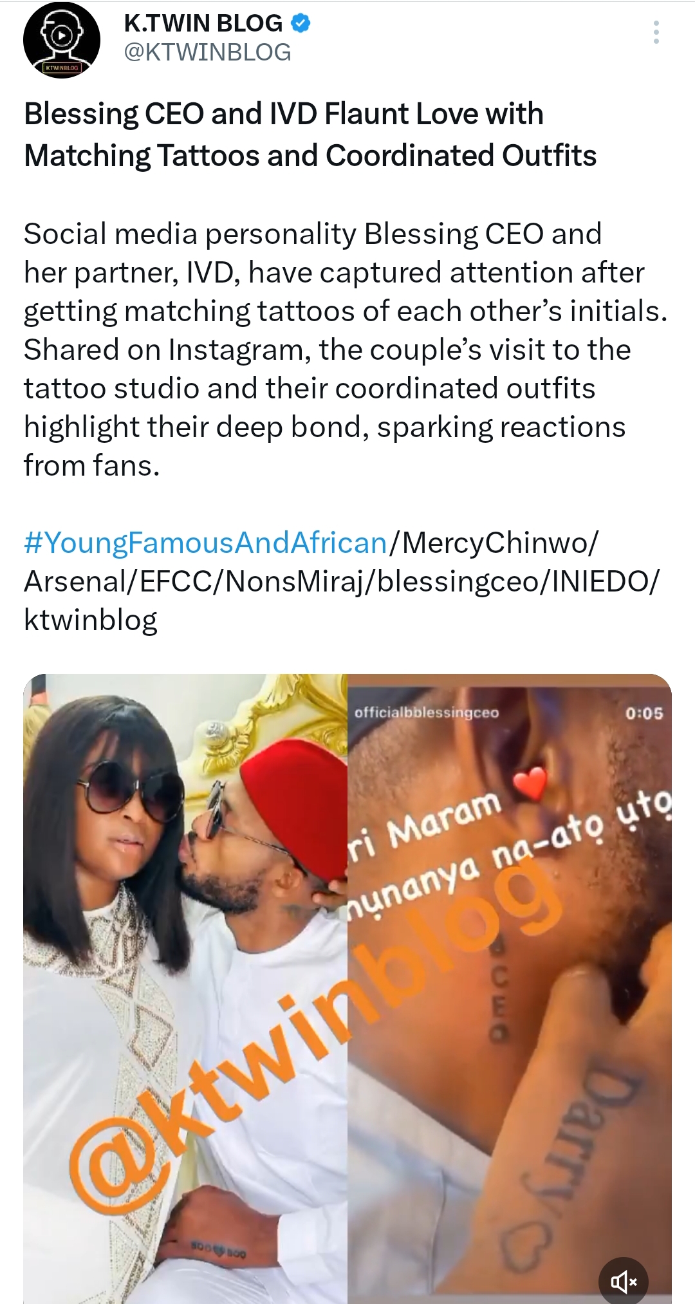Click the 0:05 video time indicator
This screenshot has height=1304, width=695.
click(644, 713)
